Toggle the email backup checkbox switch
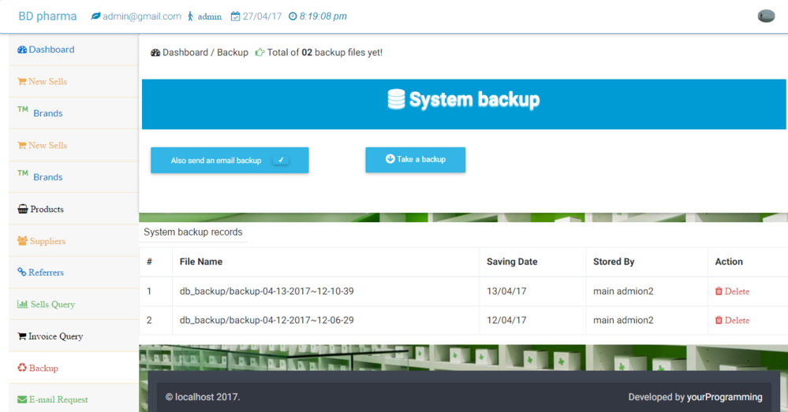 coord(280,160)
